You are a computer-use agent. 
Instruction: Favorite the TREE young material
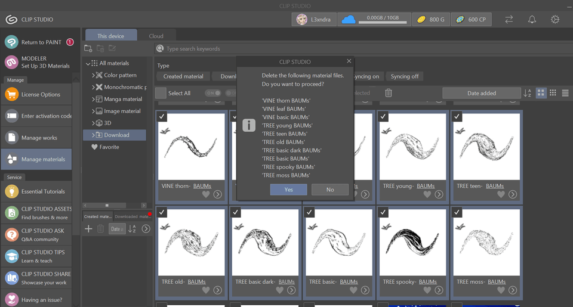point(427,194)
